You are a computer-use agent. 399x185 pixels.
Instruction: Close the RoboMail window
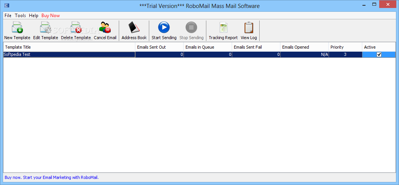[x=388, y=4]
